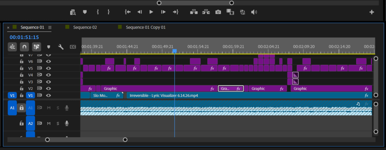Click the transition icon on track V3
386x150 pixels.
pyautogui.click(x=295, y=82)
